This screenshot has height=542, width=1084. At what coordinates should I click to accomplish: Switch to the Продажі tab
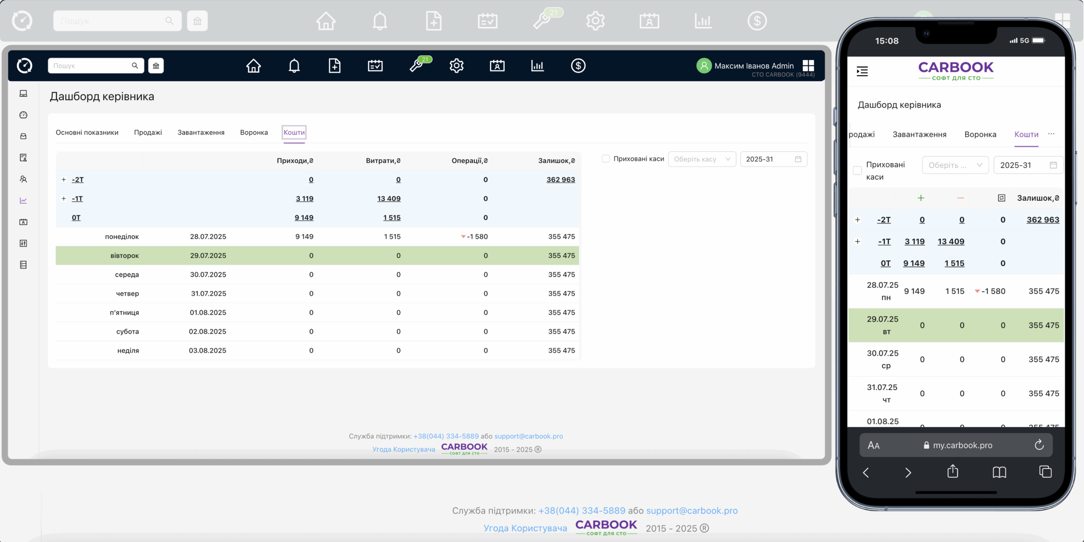[x=148, y=133]
